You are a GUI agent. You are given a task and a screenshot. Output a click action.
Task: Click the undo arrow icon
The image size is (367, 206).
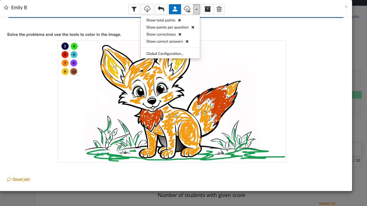click(161, 9)
